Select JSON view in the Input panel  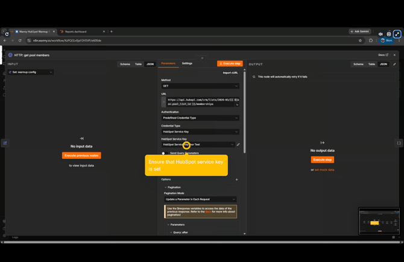pos(150,64)
